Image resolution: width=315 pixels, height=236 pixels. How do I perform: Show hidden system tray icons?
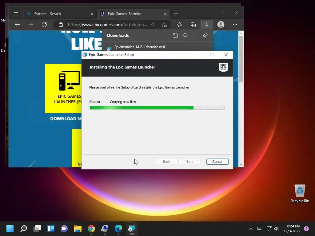point(251,229)
